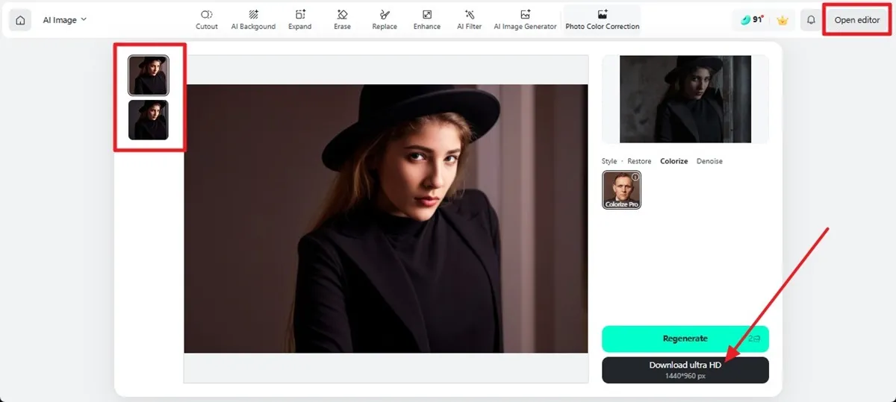
Task: Click Download ultra HD button
Action: pos(685,369)
